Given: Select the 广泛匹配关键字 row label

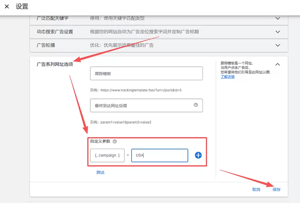Looking at the screenshot, I should (52, 18).
